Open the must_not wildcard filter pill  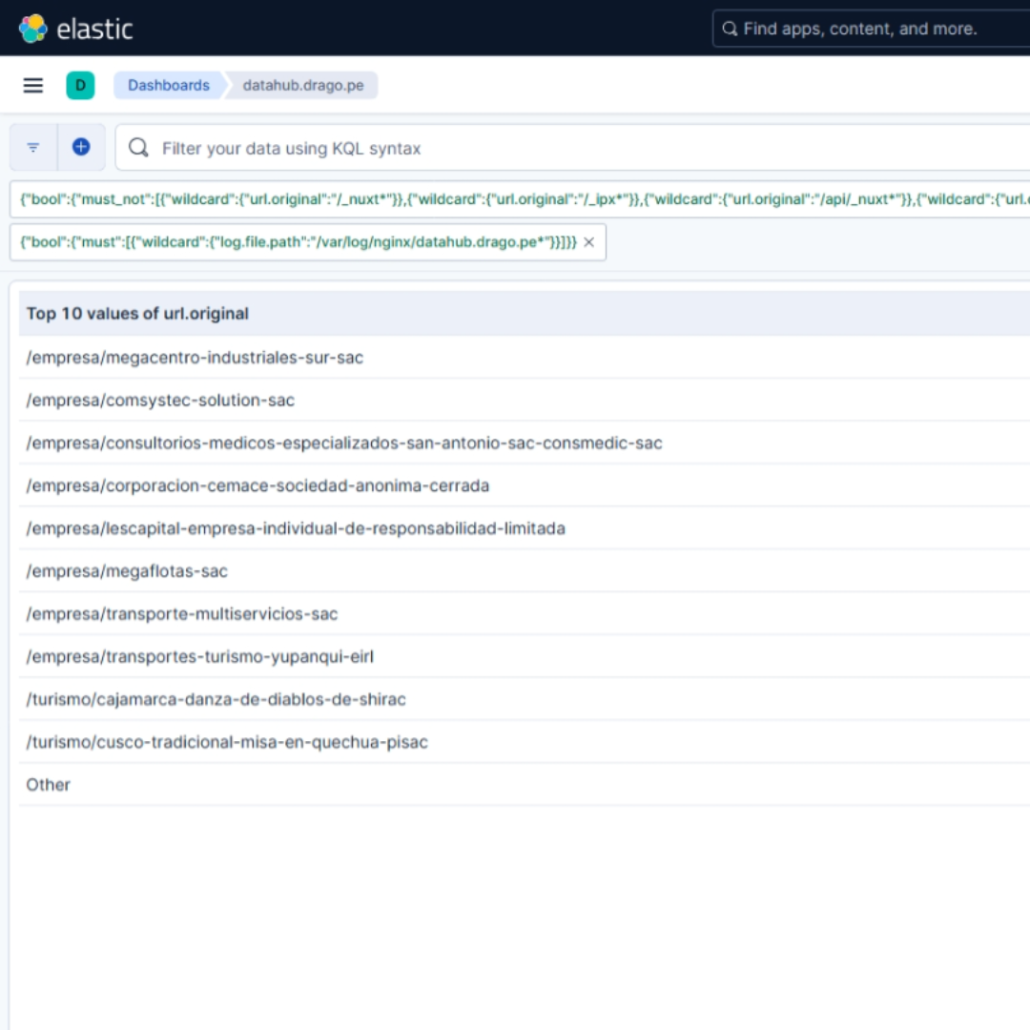[520, 199]
